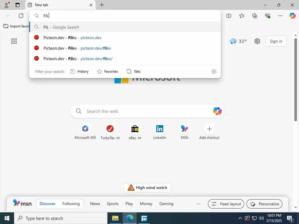Screen dimensions: 299x224
Task: Open new tab page settings gear
Action: click(257, 41)
